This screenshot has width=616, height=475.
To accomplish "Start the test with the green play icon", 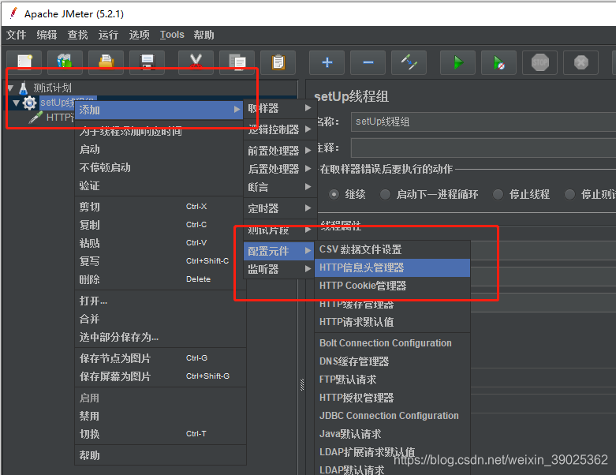I will [x=458, y=62].
